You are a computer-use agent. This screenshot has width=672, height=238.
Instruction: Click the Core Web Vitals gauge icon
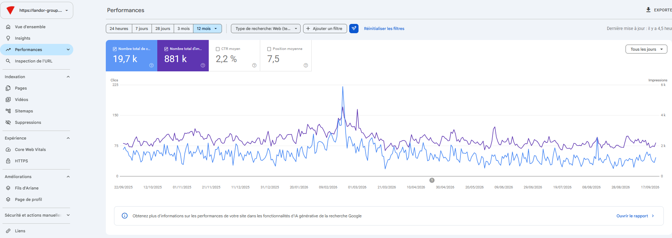click(8, 150)
